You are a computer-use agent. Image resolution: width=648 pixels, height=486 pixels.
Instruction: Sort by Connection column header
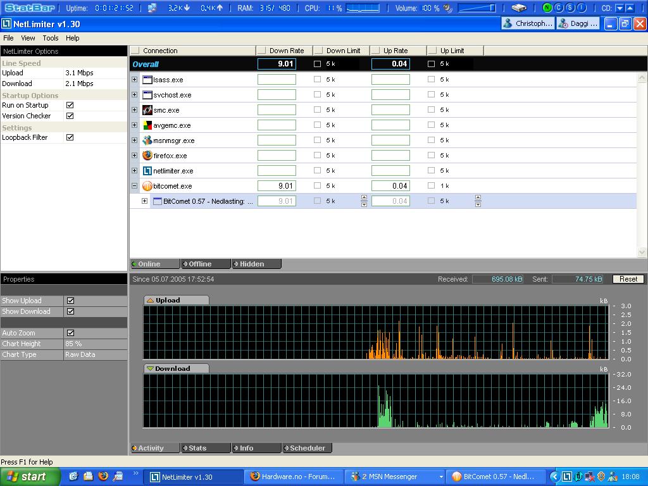192,51
